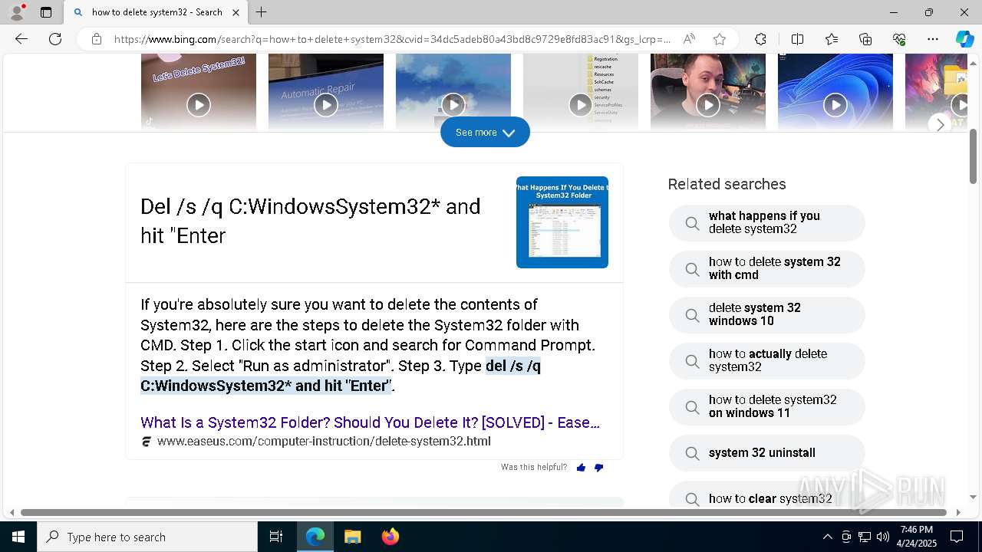
Task: Open the EaseUS System32 Folder article link
Action: 370,422
